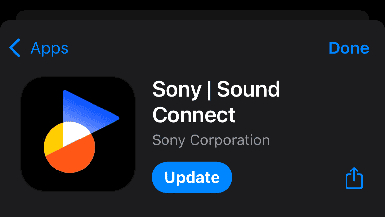Share this app via share icon
The height and width of the screenshot is (217, 385).
354,178
